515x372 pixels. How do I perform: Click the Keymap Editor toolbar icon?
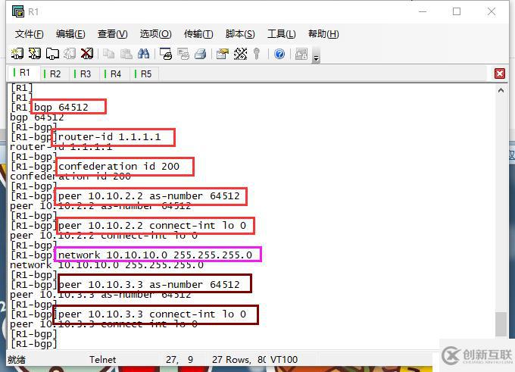240,54
